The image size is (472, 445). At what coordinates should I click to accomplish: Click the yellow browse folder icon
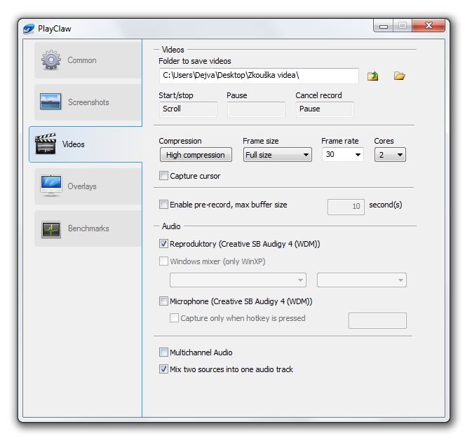coord(399,76)
